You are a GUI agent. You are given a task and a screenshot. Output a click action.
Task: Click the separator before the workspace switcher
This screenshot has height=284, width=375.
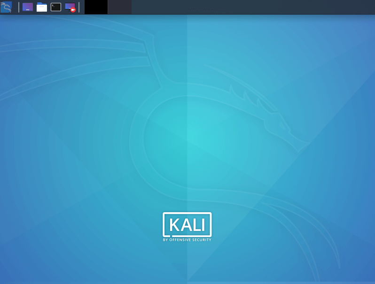pos(79,7)
